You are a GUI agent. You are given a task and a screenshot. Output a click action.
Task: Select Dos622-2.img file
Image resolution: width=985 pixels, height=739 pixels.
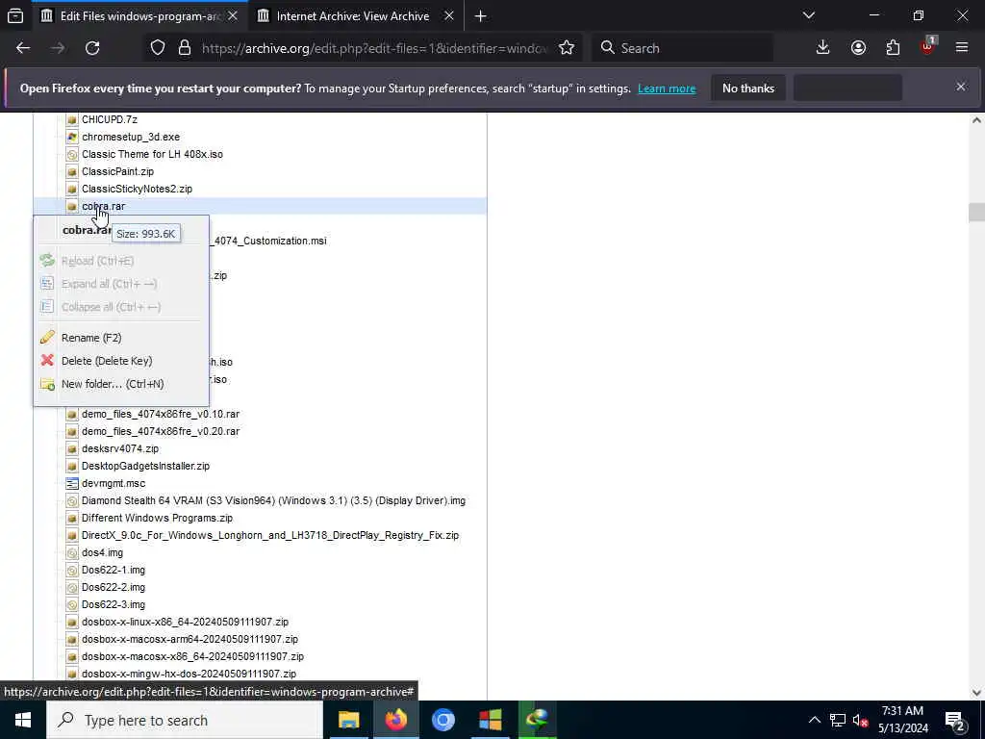tap(114, 587)
